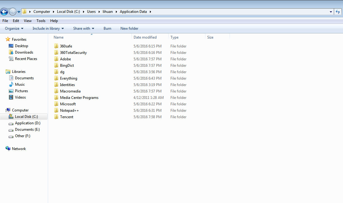This screenshot has width=343, height=203.
Task: Select the Macromedia folder
Action: tap(70, 91)
